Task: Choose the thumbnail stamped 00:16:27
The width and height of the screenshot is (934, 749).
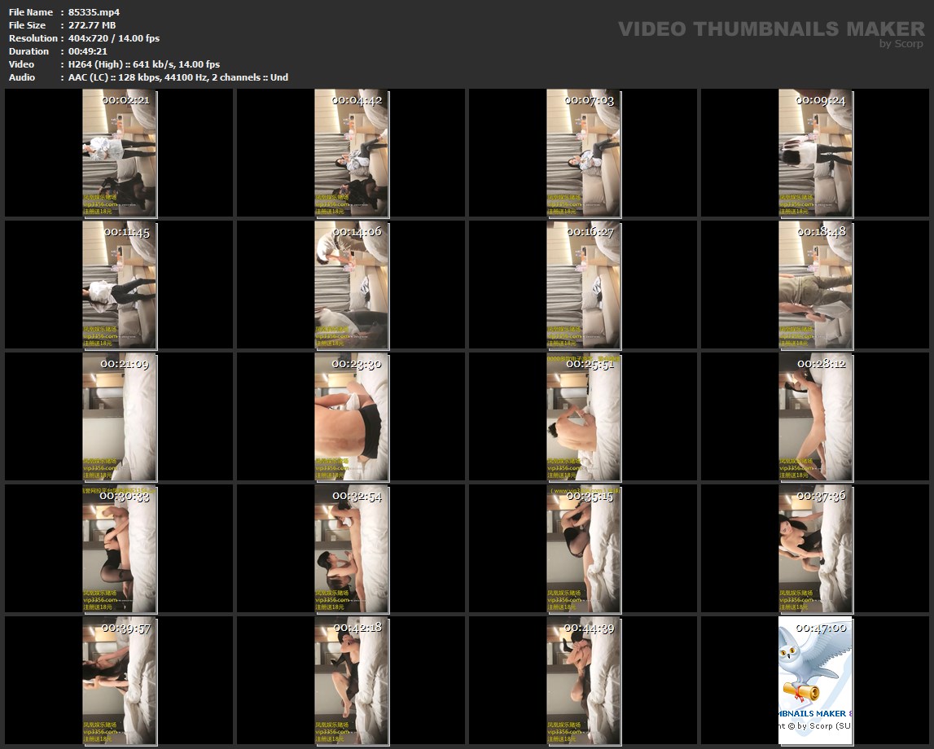Action: point(583,285)
